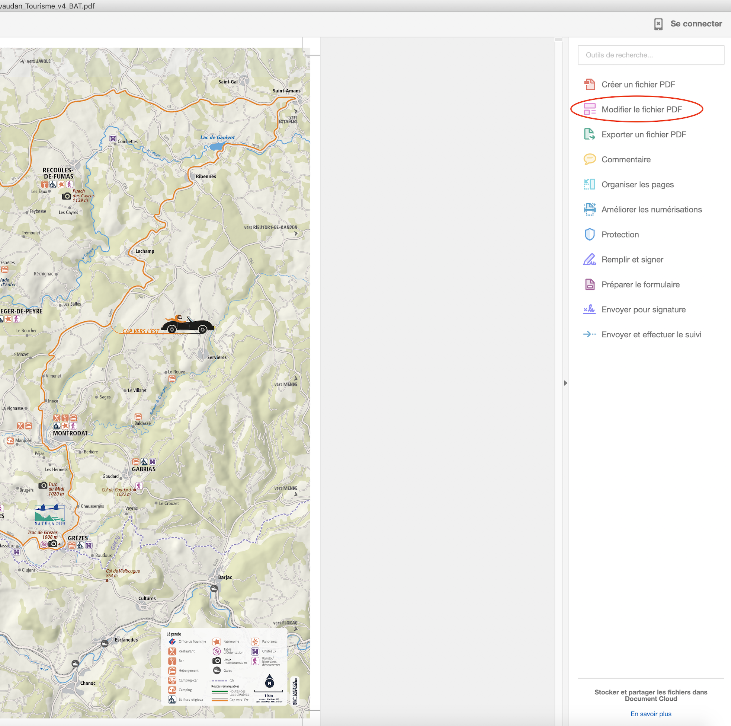Click the Exporter un fichier PDF icon
The image size is (731, 726).
point(589,134)
